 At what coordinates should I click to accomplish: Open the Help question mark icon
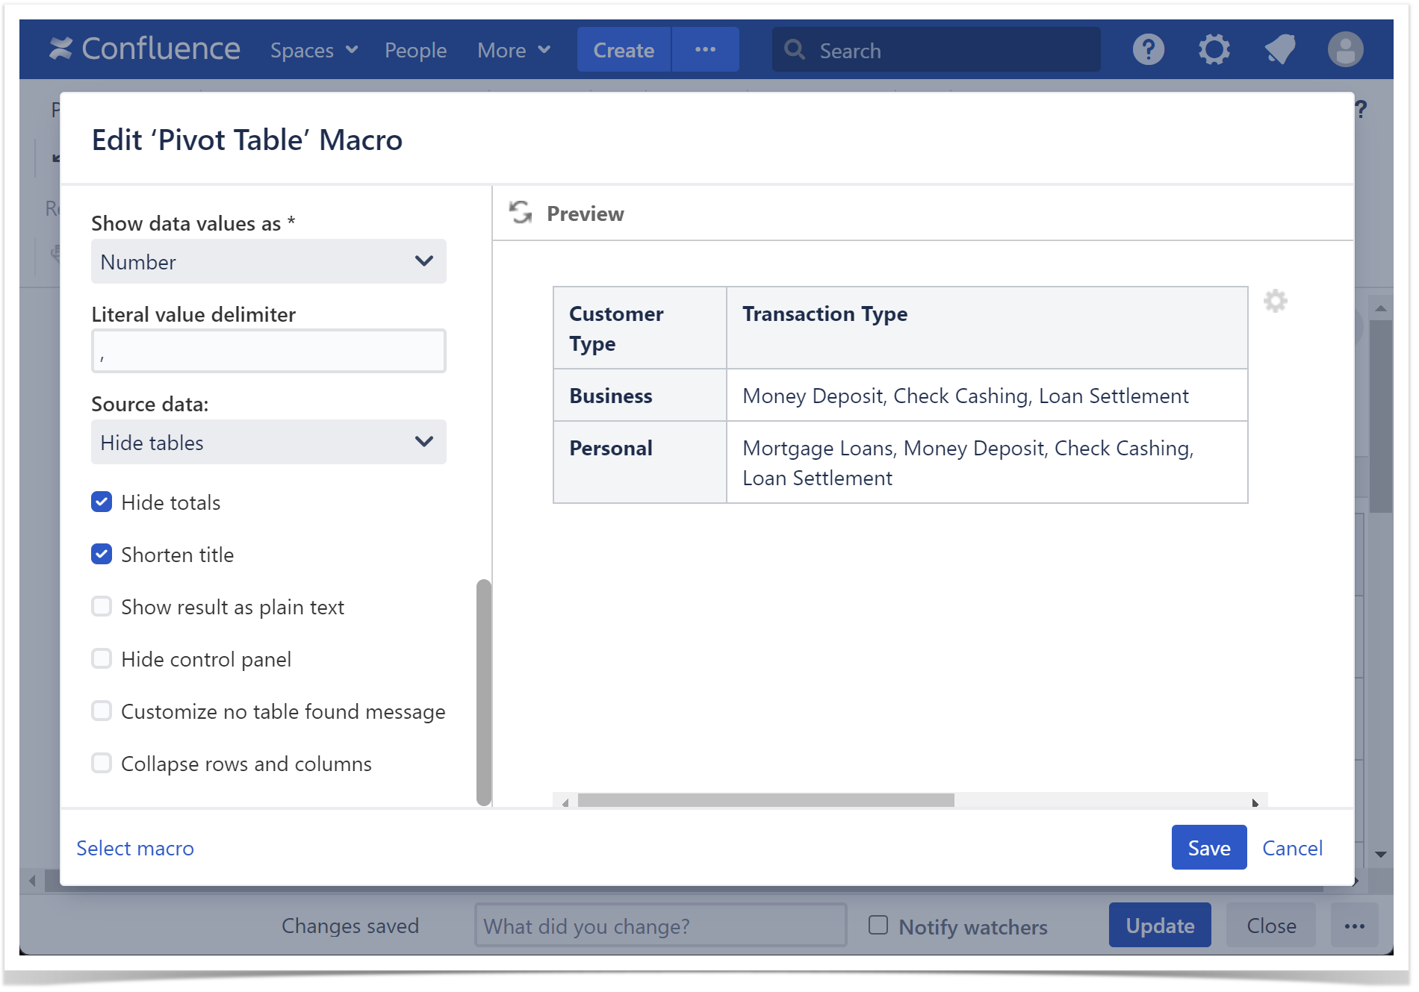coord(1148,50)
